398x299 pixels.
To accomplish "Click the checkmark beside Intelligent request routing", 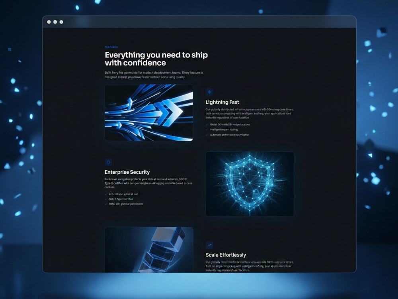I will tap(207, 130).
